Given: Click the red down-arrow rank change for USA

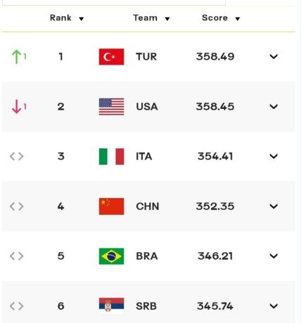Looking at the screenshot, I should coord(19,107).
